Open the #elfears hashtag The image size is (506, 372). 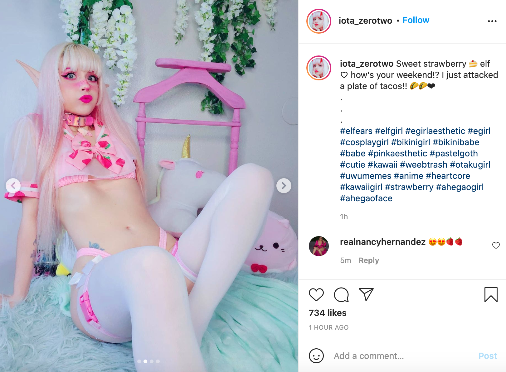click(x=356, y=131)
